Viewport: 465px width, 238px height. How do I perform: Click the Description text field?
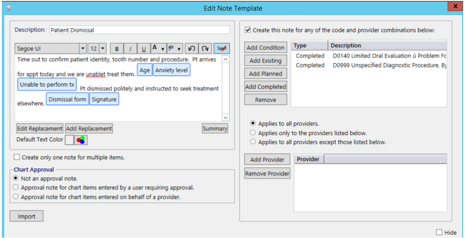pyautogui.click(x=139, y=30)
